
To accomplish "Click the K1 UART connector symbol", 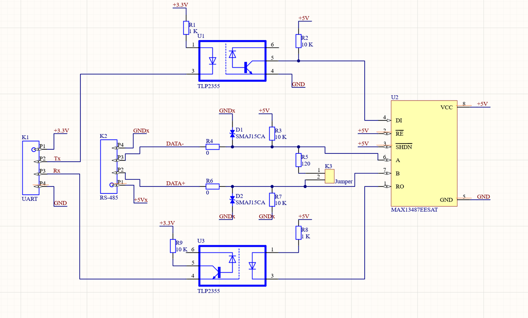I will point(30,167).
